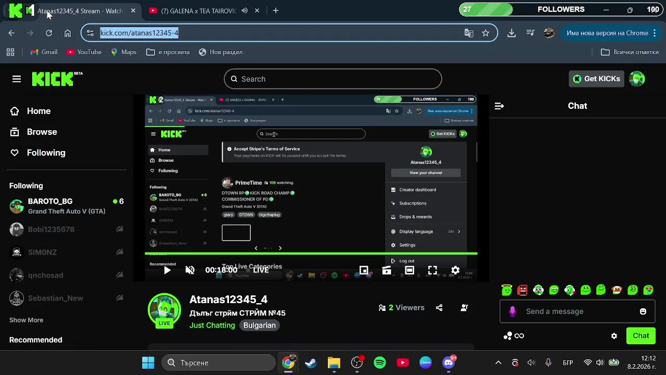Open chat settings gear icon
The width and height of the screenshot is (666, 375).
click(x=614, y=336)
